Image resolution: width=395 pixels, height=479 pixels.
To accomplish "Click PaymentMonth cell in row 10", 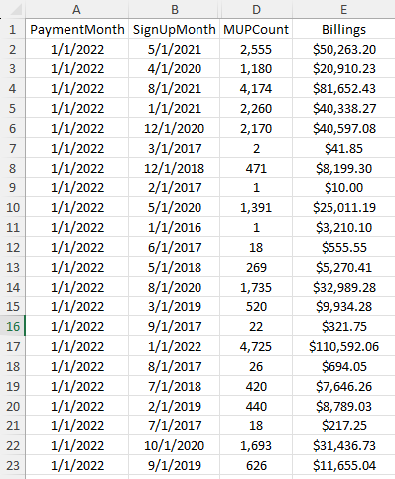I will pyautogui.click(x=76, y=207).
